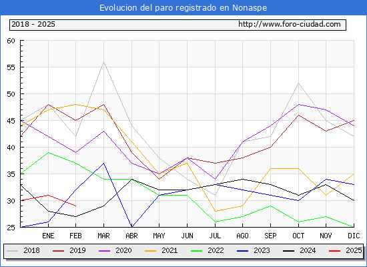This screenshot has height=267, width=367.
Task: Click the y-axis value 30
Action: pyautogui.click(x=11, y=201)
